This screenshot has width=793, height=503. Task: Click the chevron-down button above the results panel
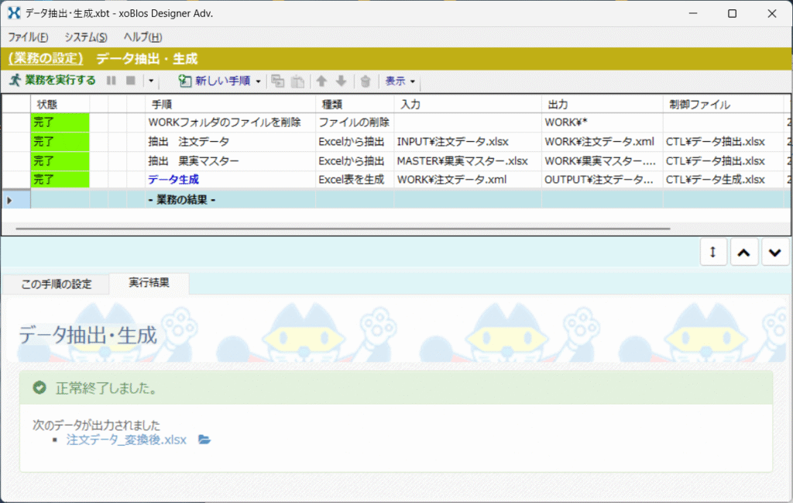point(775,252)
